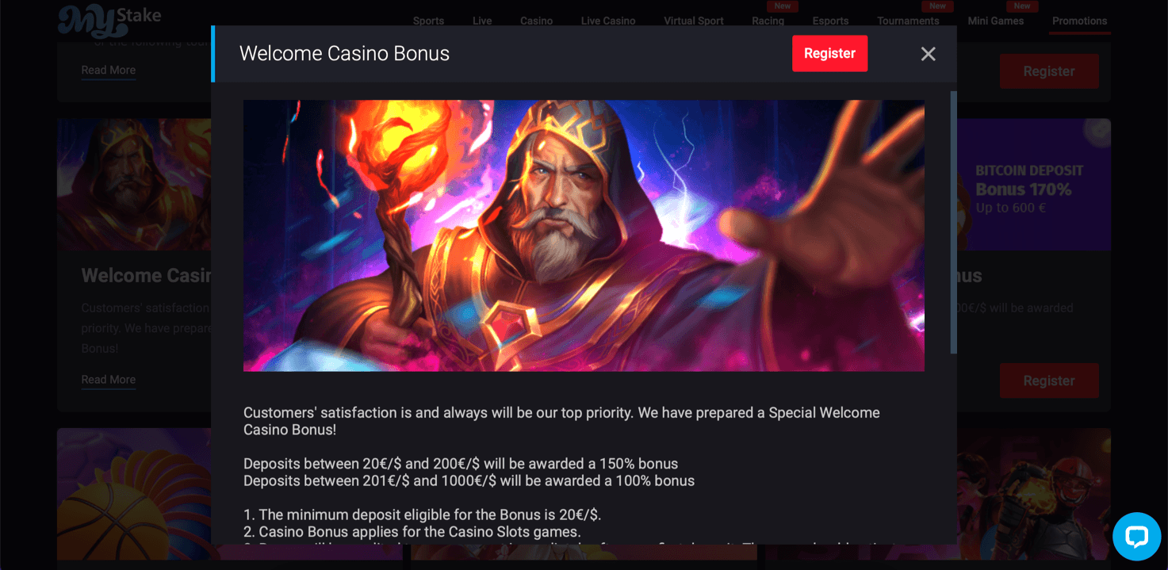Switch to the Promotions tab
Screen dimensions: 1168x570
[1079, 21]
